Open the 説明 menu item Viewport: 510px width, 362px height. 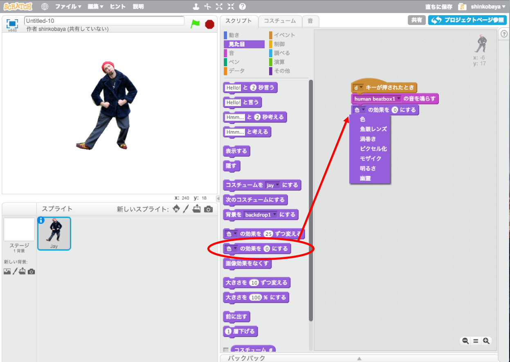pos(138,7)
